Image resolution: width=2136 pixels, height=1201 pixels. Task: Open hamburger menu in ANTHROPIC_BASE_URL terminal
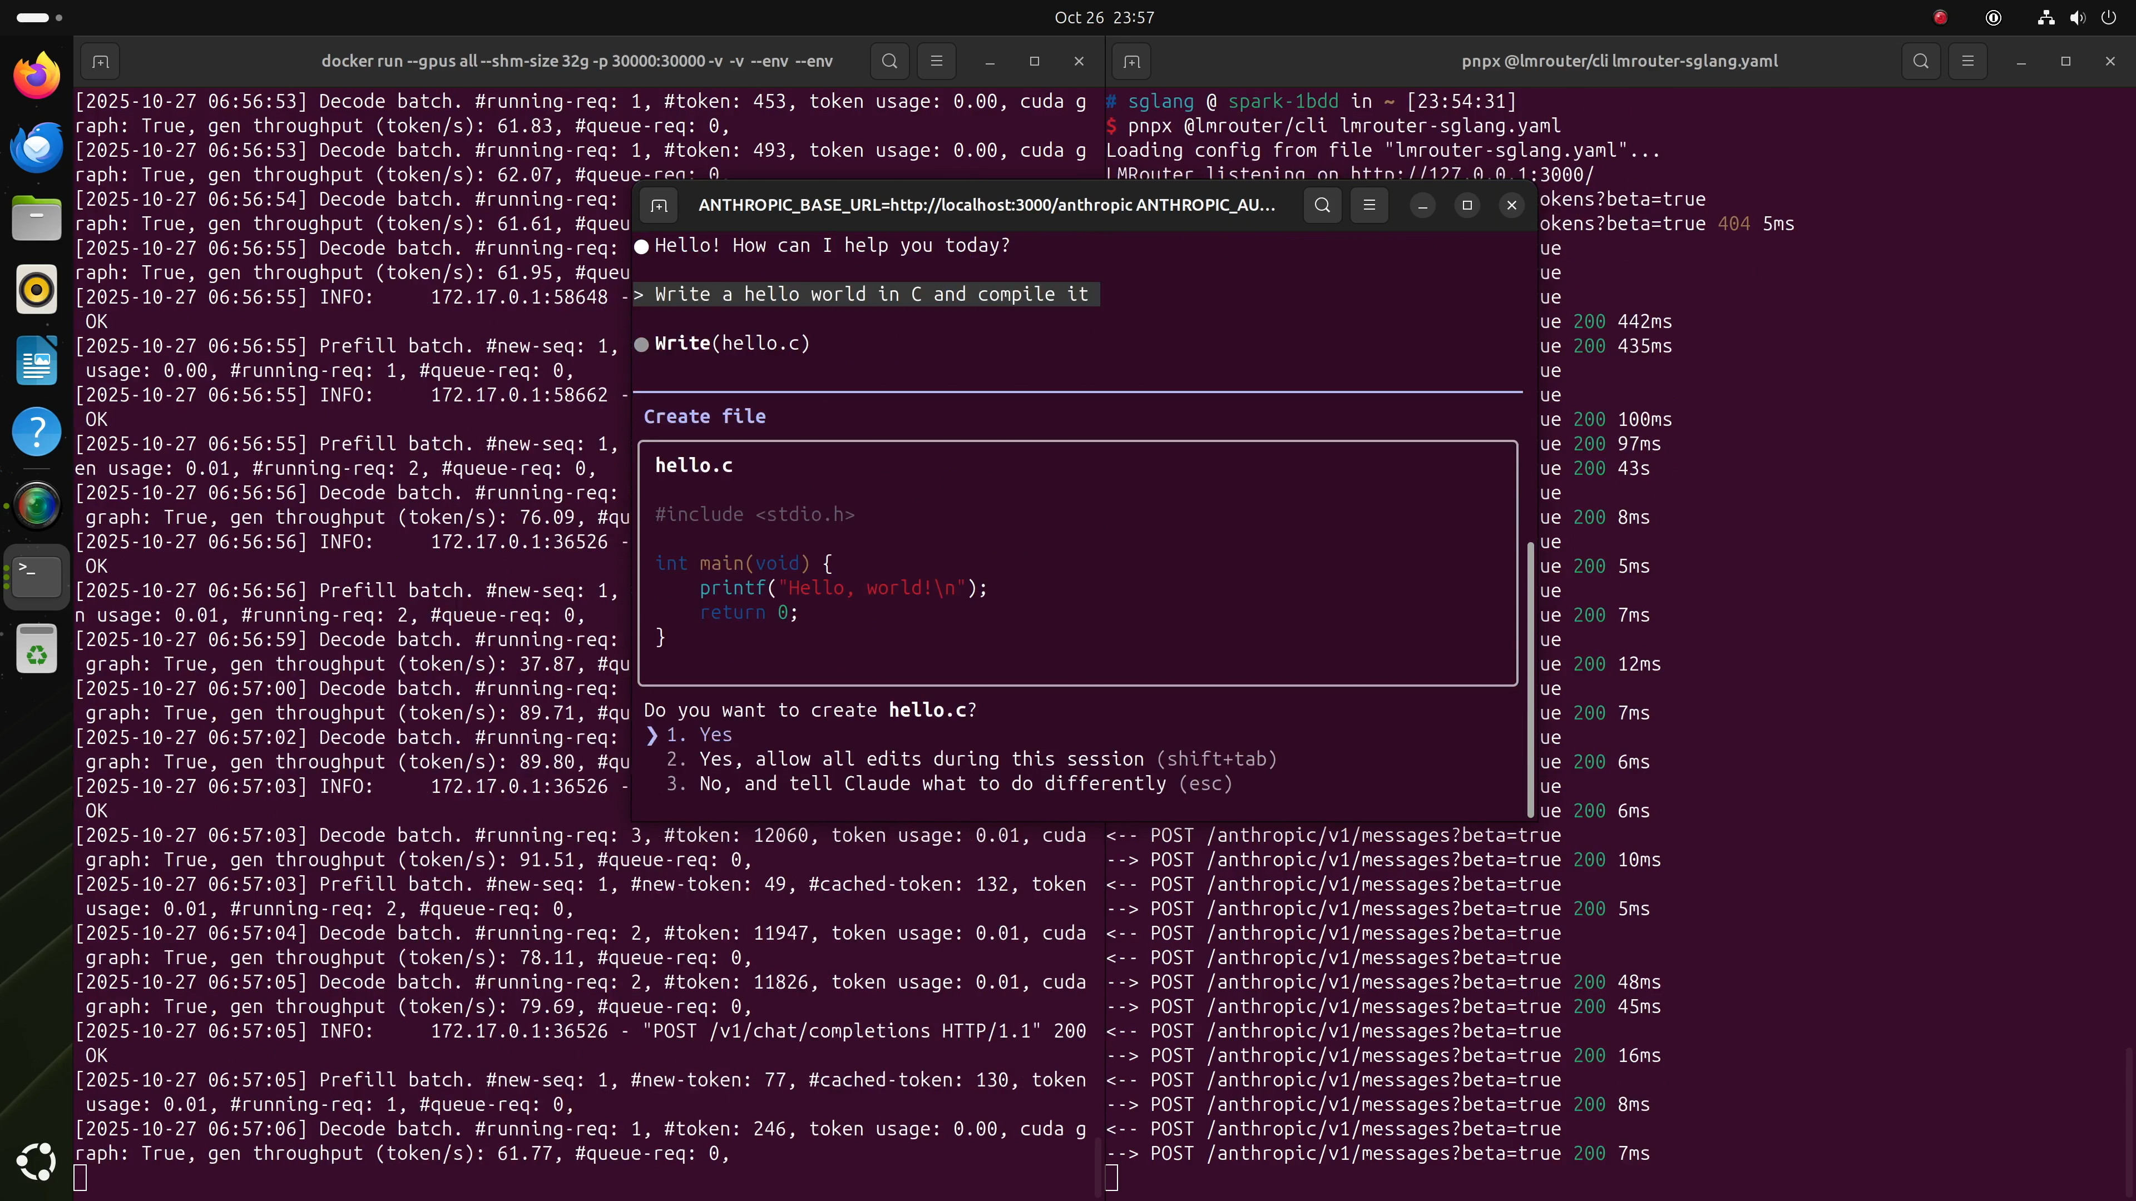[1369, 205]
